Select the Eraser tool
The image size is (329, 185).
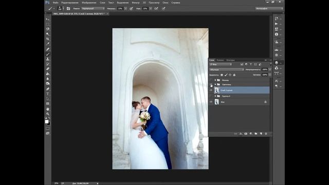(x=48, y=69)
